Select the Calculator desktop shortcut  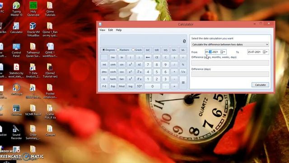pos(16,28)
